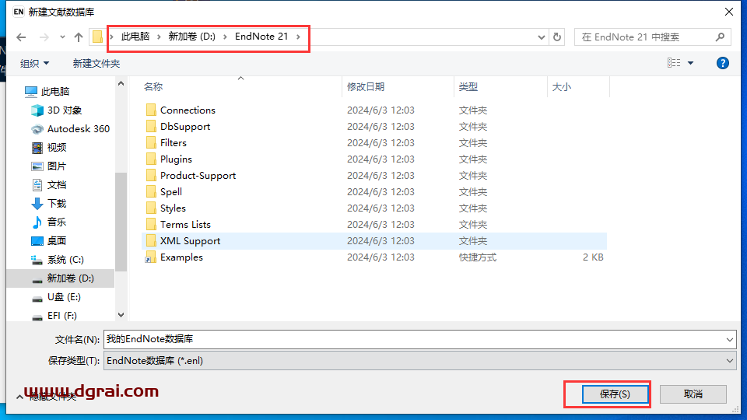Open recent locations dropdown arrow

click(62, 37)
